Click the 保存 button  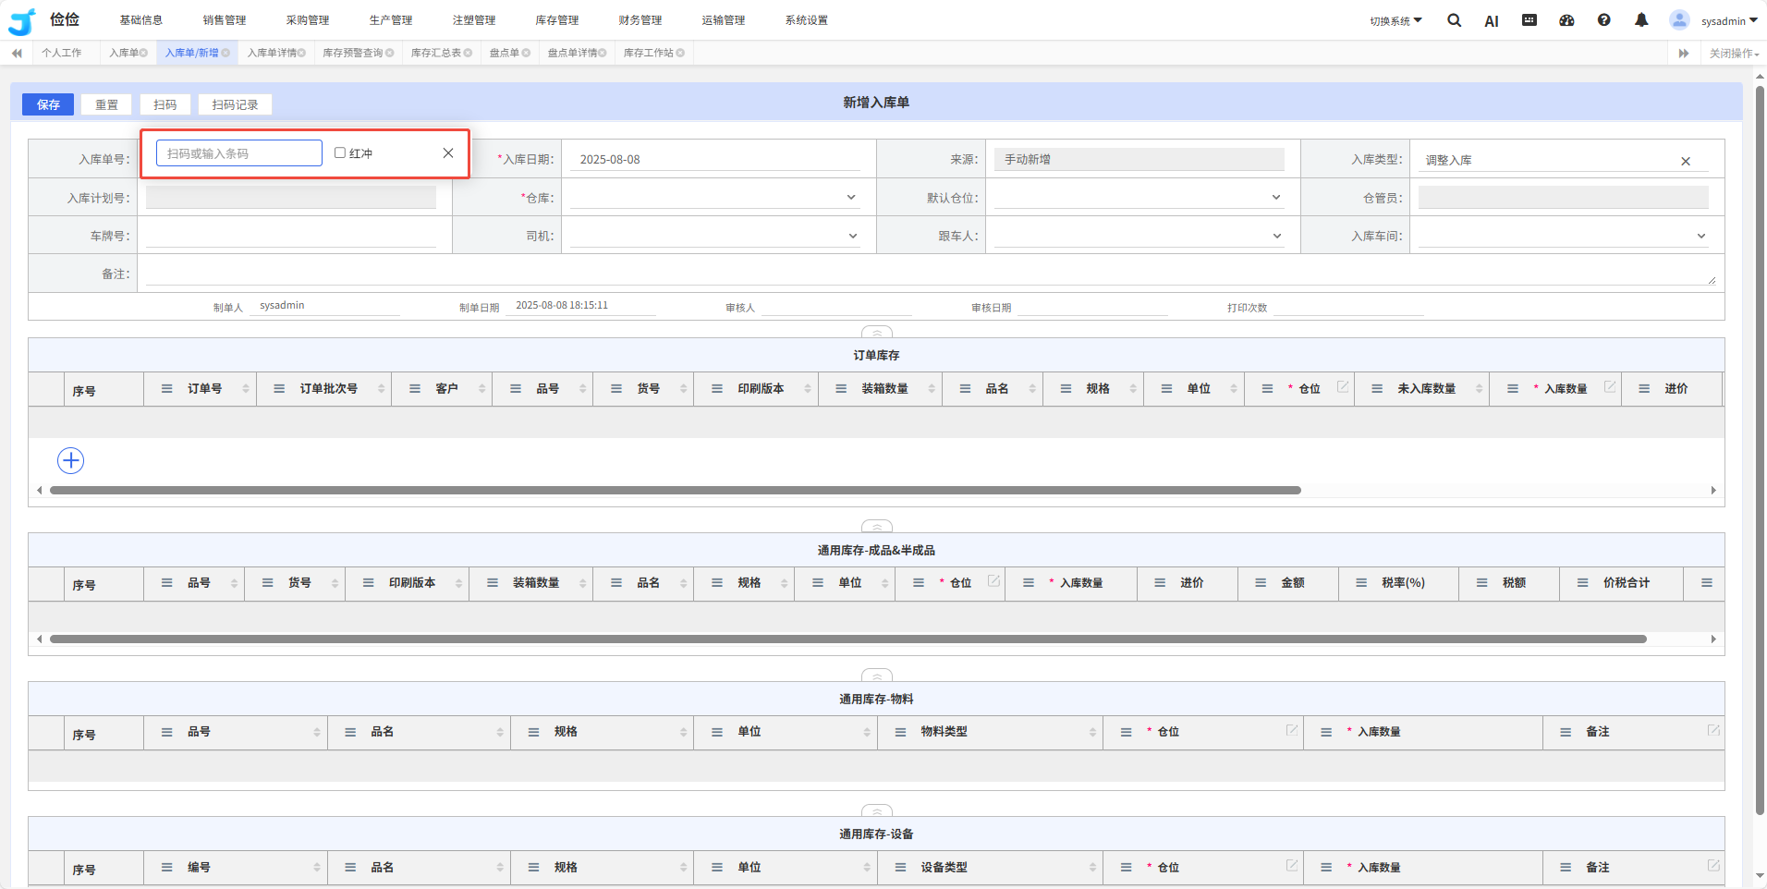coord(48,104)
